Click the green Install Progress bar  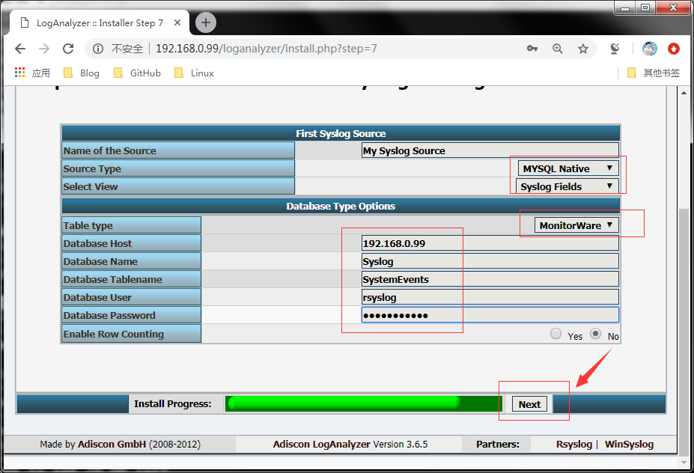[x=363, y=403]
